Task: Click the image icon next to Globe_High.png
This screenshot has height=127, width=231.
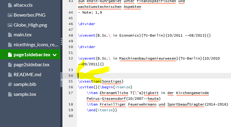Action: pos(10,25)
